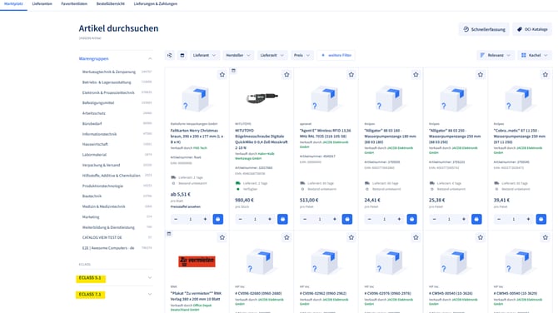Favorite the "Alligator" 88 03 180 pliers
This screenshot has width=558, height=313.
pos(416,75)
